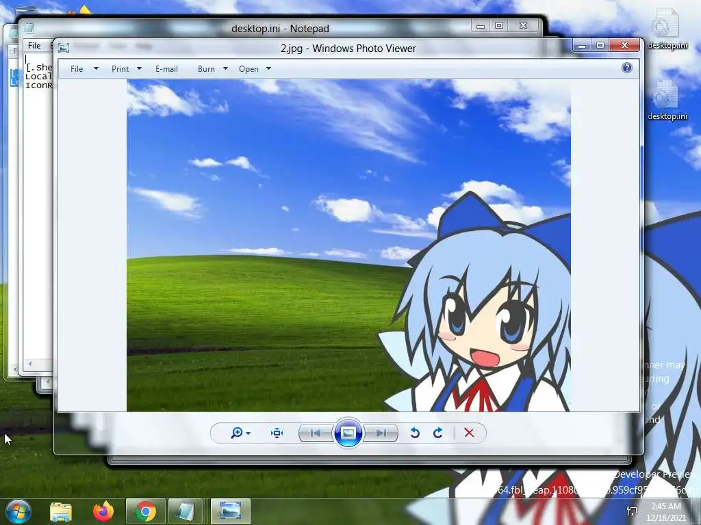Click Notepad's horizontal scrollbar left arrow
701x525 pixels.
[30, 364]
